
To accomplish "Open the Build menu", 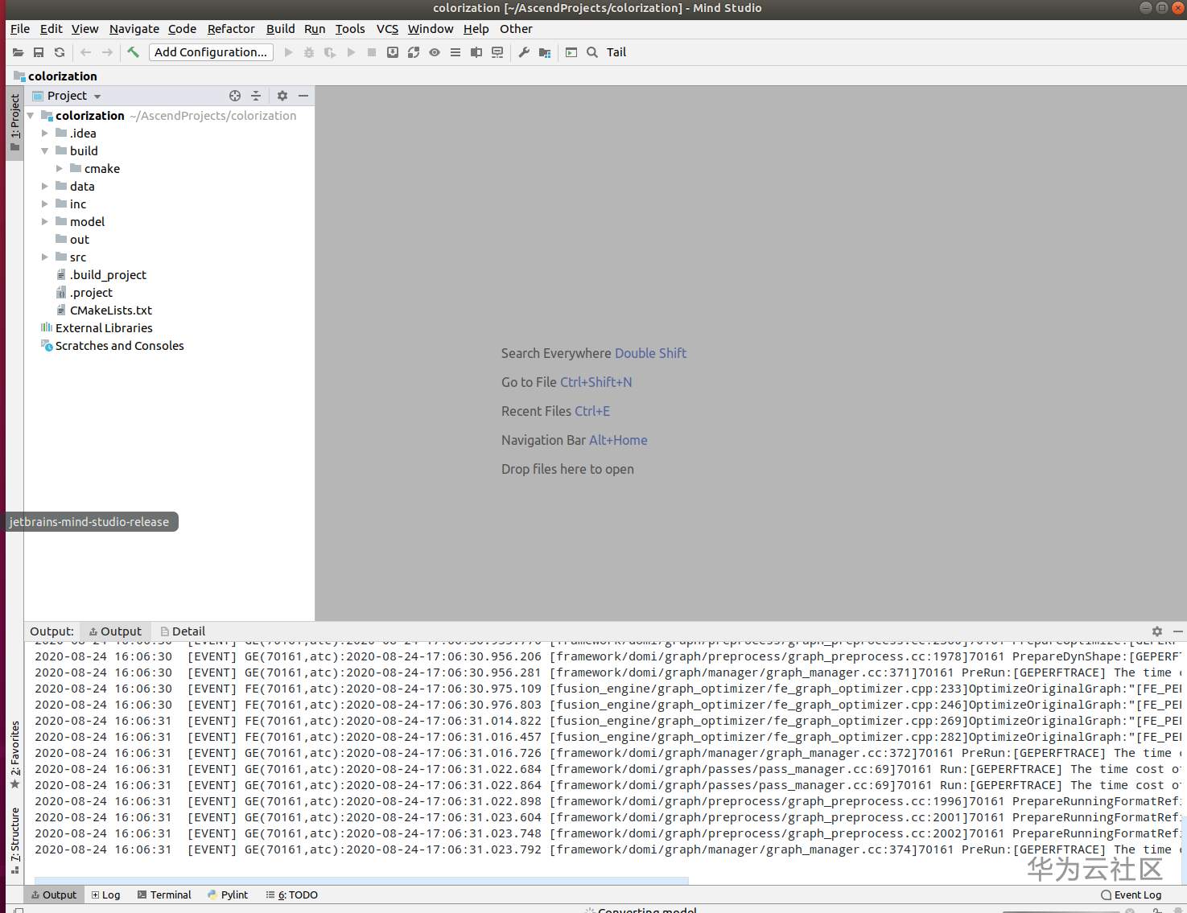I will (281, 29).
